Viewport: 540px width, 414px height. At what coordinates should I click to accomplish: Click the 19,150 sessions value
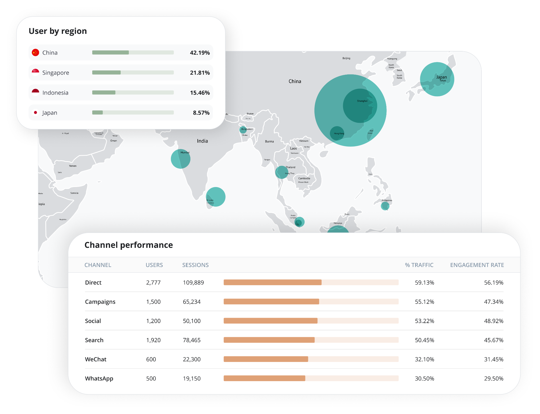(192, 378)
